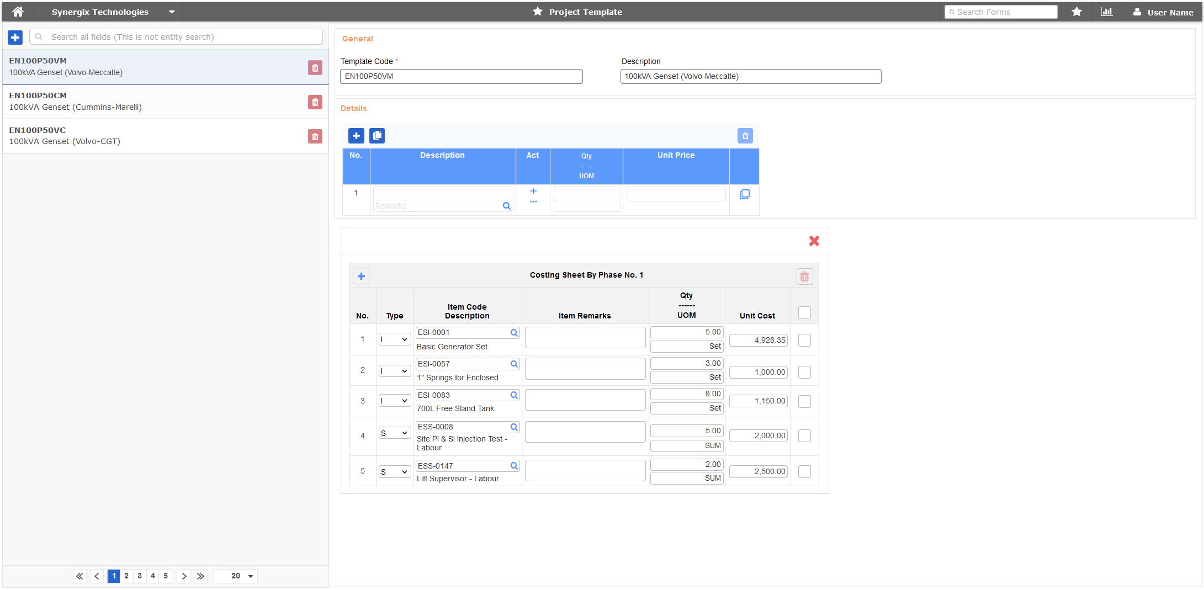The image size is (1204, 590).
Task: Duplicate detail row 1 using copy icon
Action: click(x=745, y=194)
